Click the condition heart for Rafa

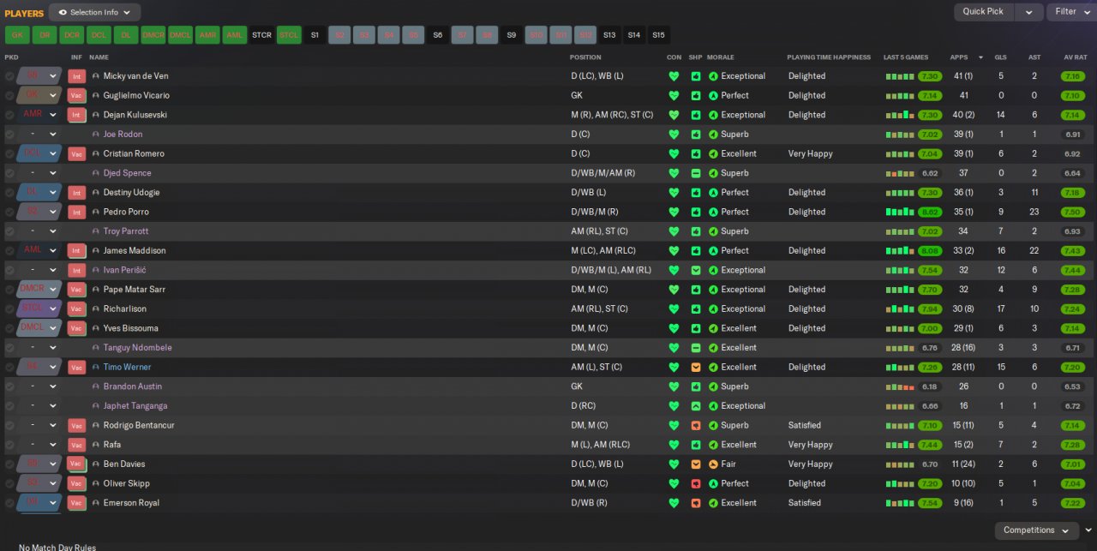pyautogui.click(x=674, y=445)
